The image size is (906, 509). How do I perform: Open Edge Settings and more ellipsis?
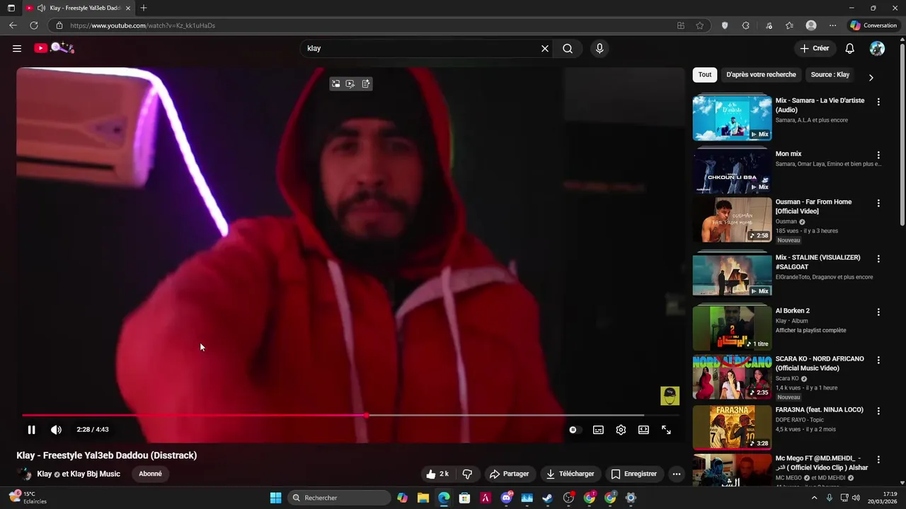(x=832, y=25)
